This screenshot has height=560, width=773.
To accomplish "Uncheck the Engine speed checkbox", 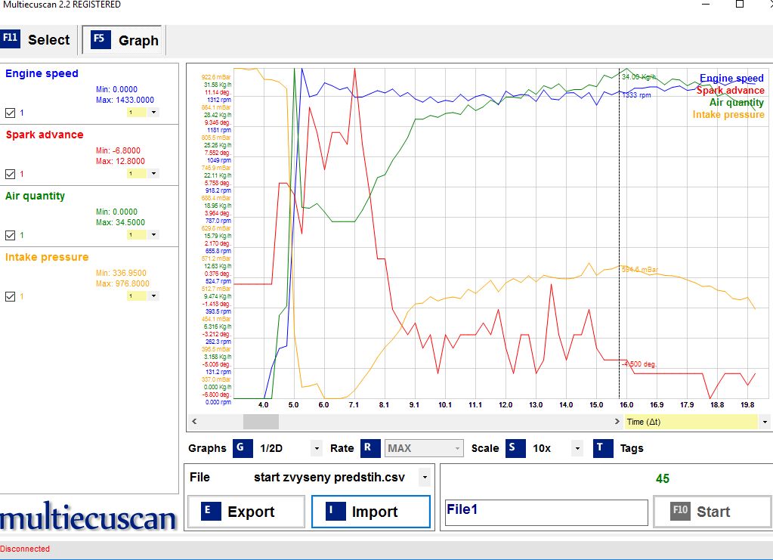I will tap(10, 113).
